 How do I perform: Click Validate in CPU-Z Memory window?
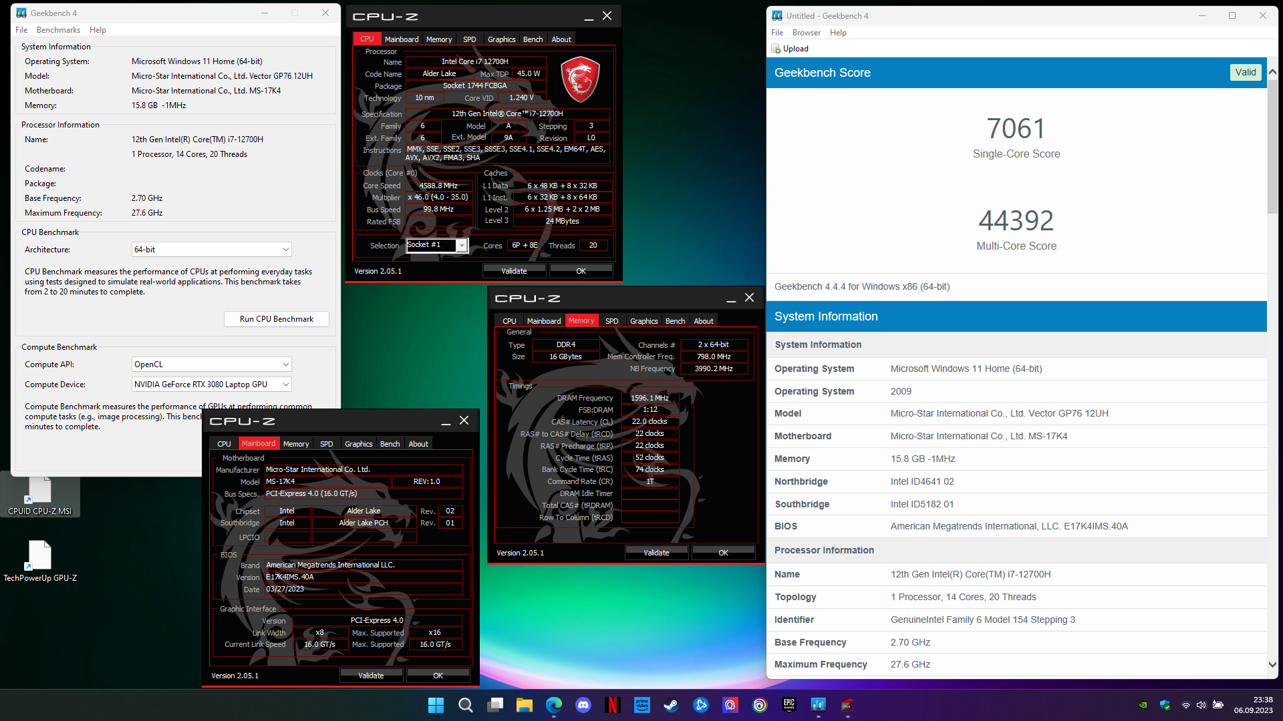pos(656,553)
